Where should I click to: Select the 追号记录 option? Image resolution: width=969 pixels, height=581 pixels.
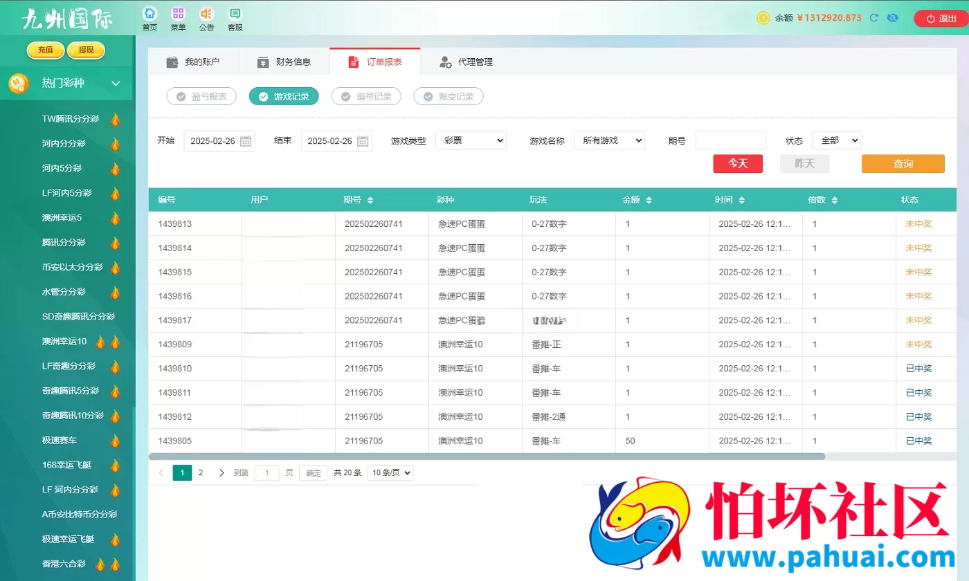(366, 96)
